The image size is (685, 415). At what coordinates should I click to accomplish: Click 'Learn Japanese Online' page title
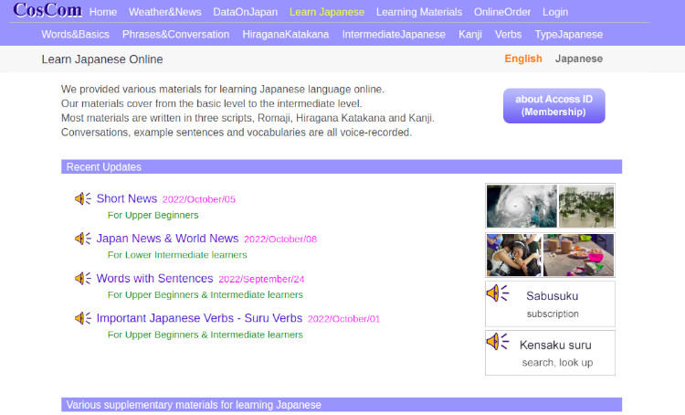pyautogui.click(x=102, y=59)
